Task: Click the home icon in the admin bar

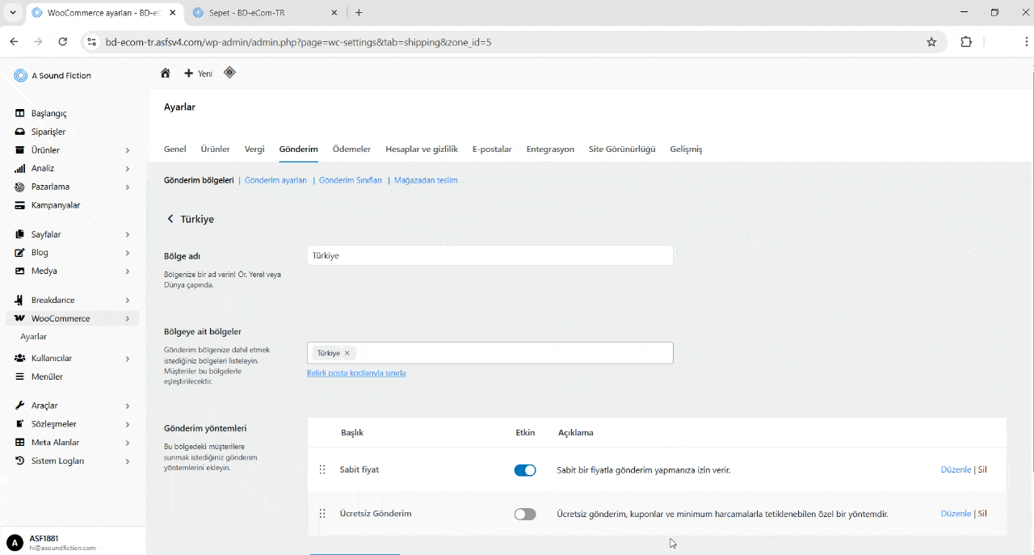Action: click(x=166, y=73)
